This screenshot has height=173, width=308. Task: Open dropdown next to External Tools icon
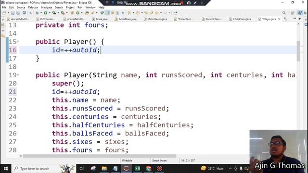tap(67, 13)
